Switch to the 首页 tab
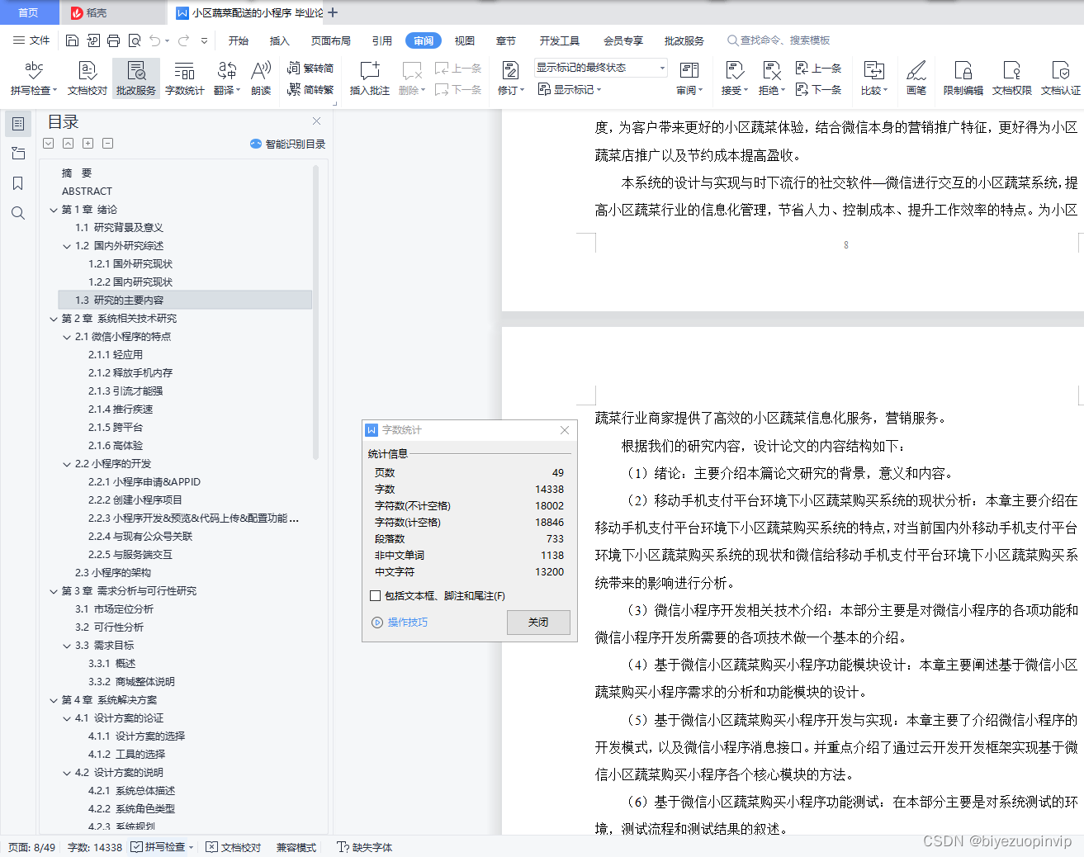 point(29,12)
